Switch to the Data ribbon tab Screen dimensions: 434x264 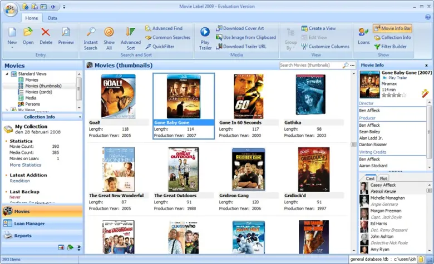coord(52,18)
